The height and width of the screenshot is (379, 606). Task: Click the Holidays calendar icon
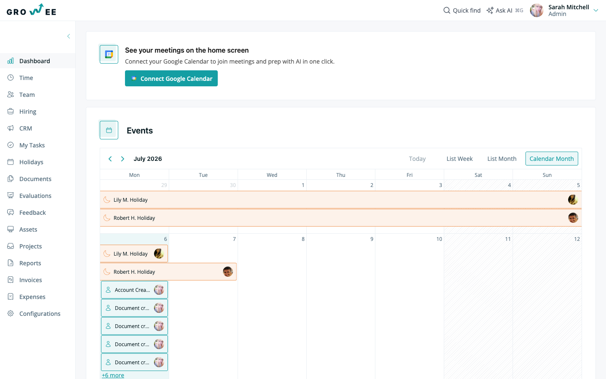click(x=11, y=162)
